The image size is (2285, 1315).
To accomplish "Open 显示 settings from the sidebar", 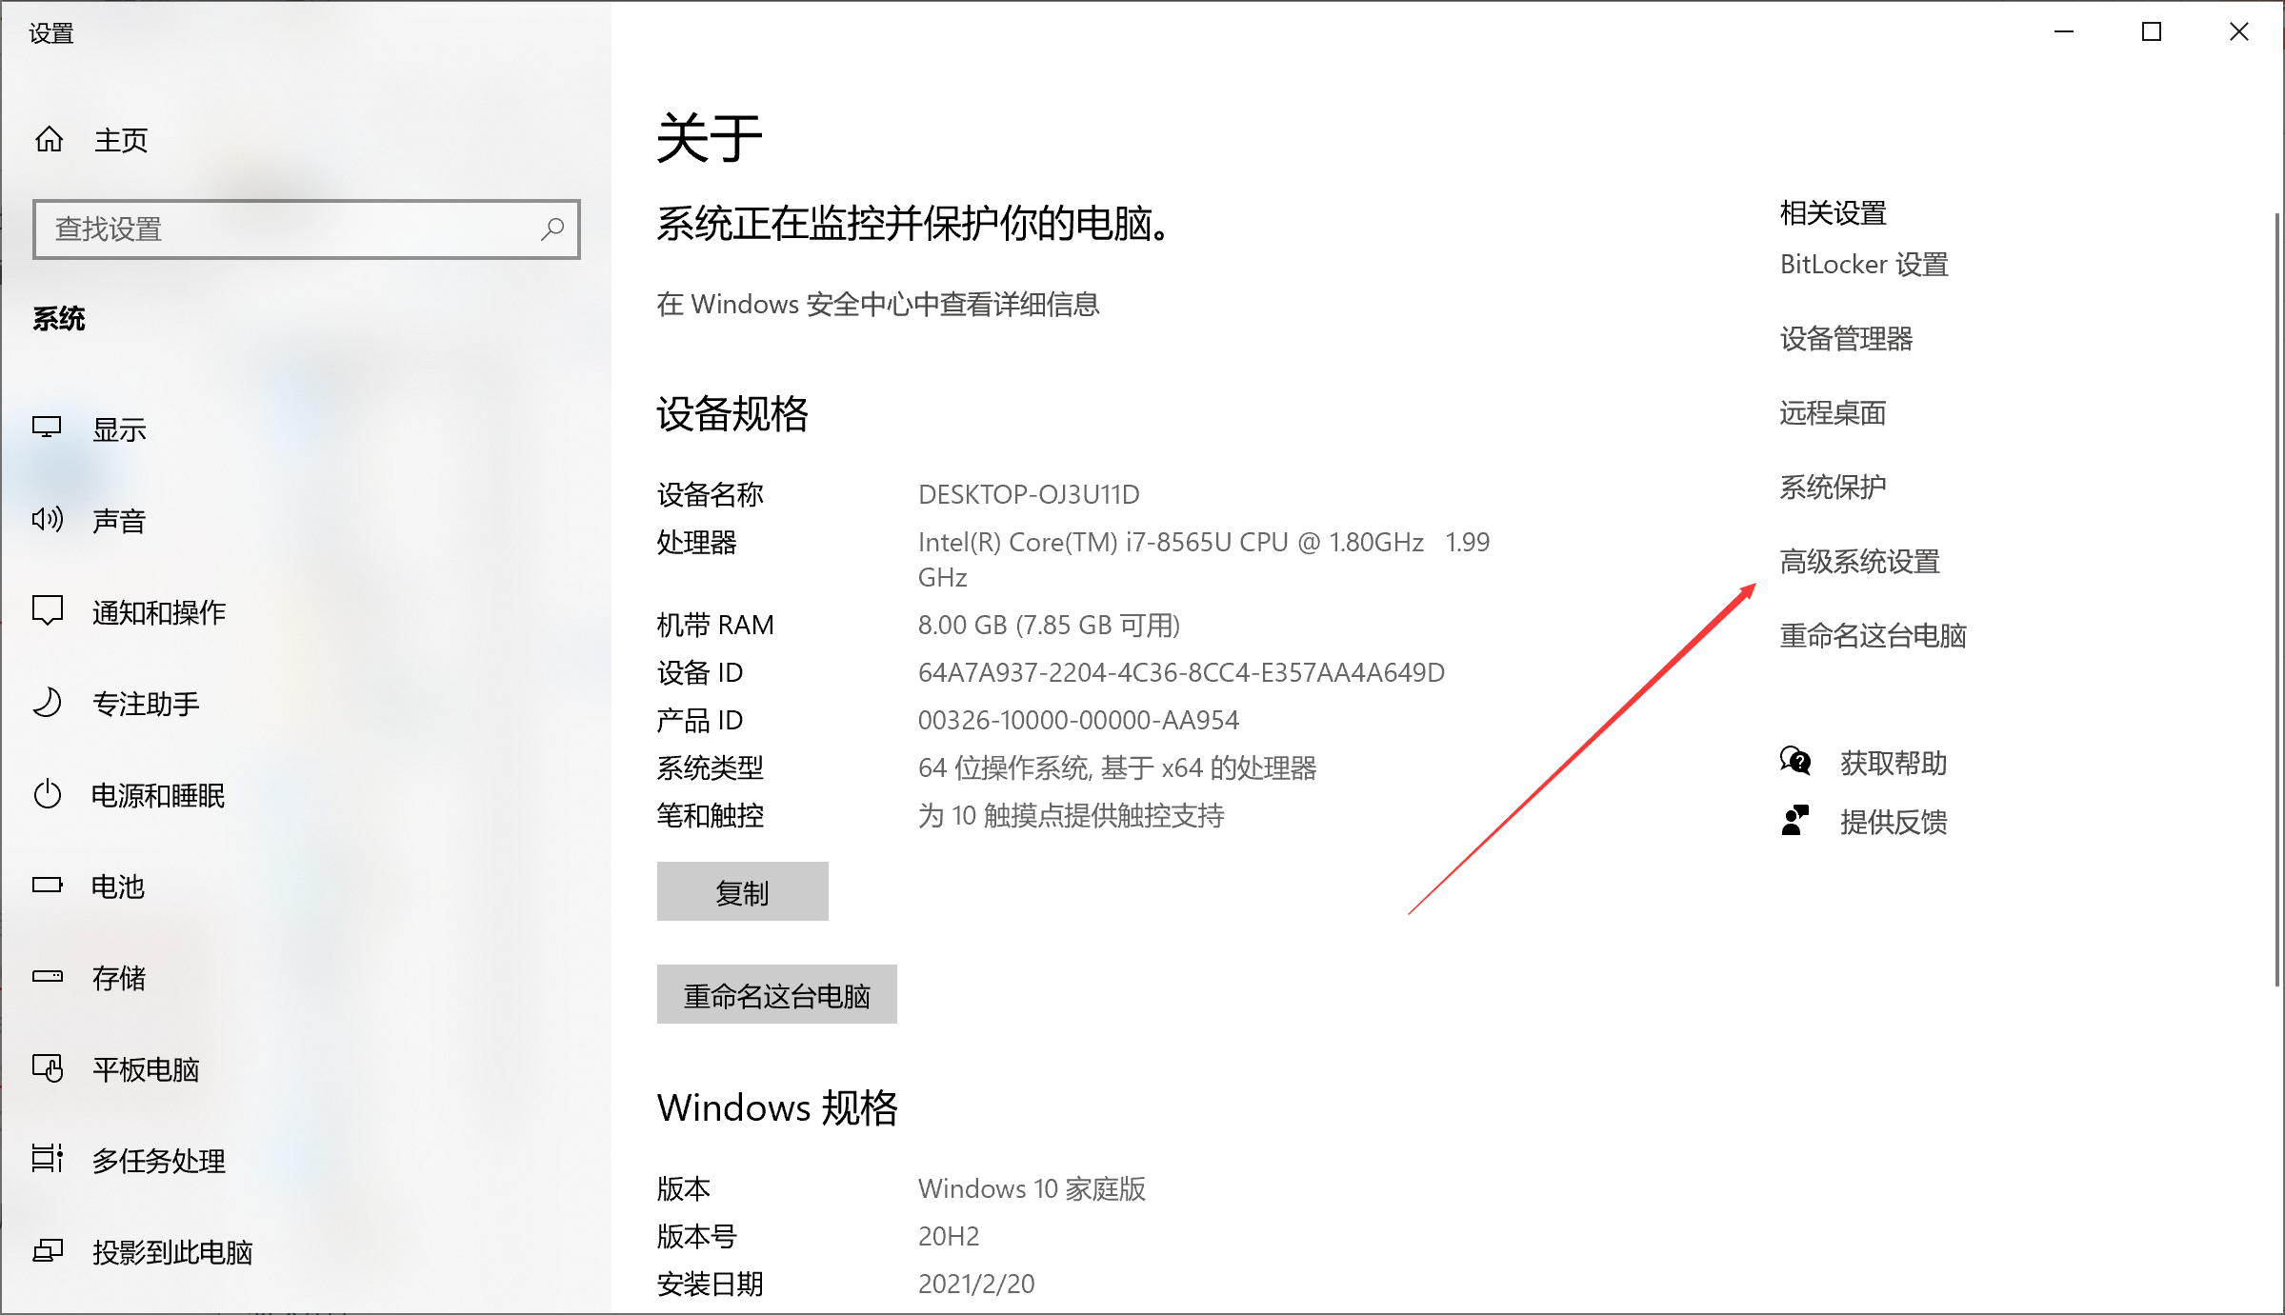I will pyautogui.click(x=118, y=429).
